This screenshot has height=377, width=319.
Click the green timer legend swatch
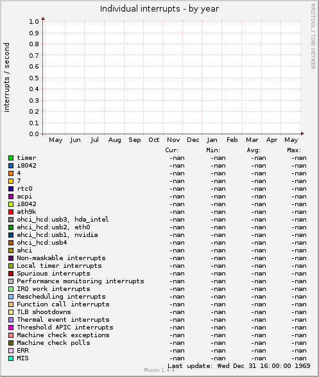click(x=11, y=158)
